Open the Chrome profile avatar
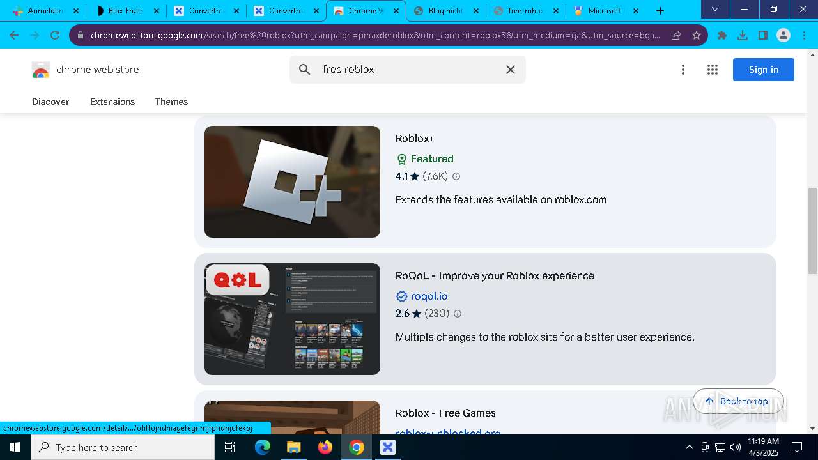This screenshot has height=460, width=818. [783, 35]
